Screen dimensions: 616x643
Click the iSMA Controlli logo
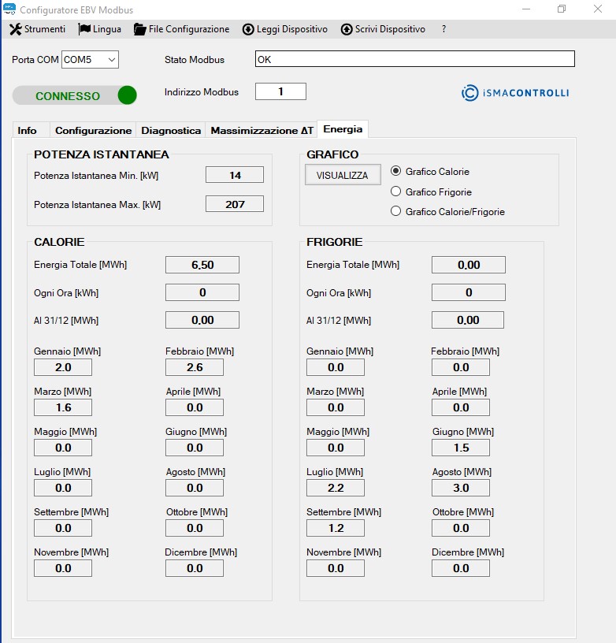515,93
